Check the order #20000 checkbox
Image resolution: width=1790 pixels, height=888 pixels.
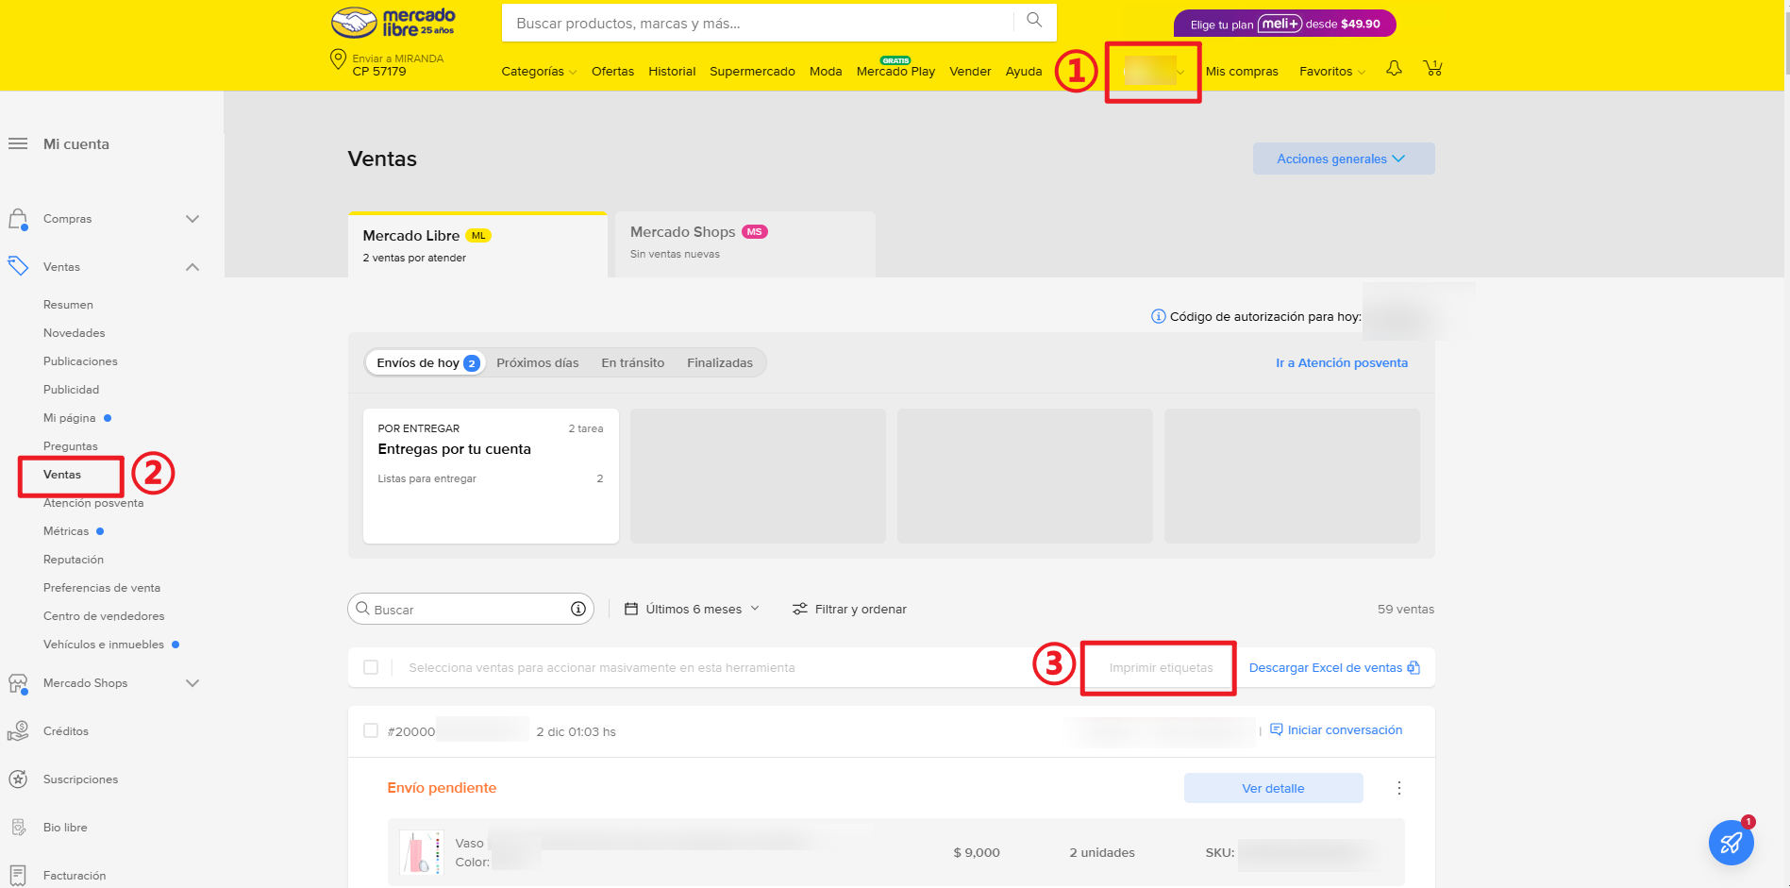371,730
